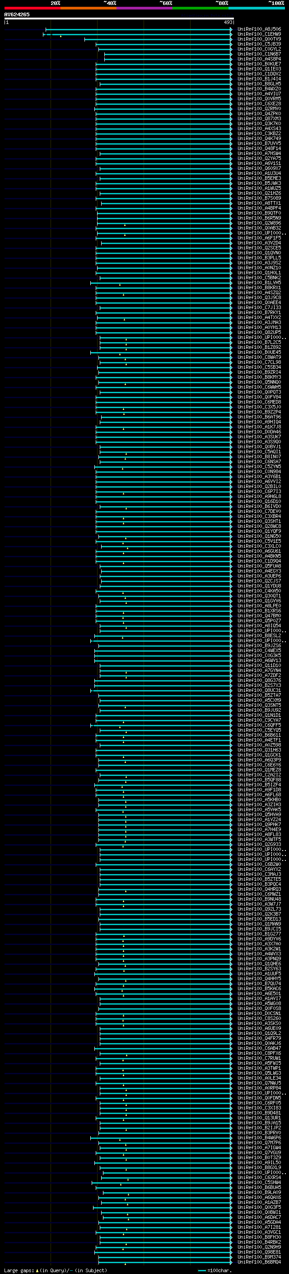
Task: Select label UniRef100_B9LA09
Action: point(259,1192)
